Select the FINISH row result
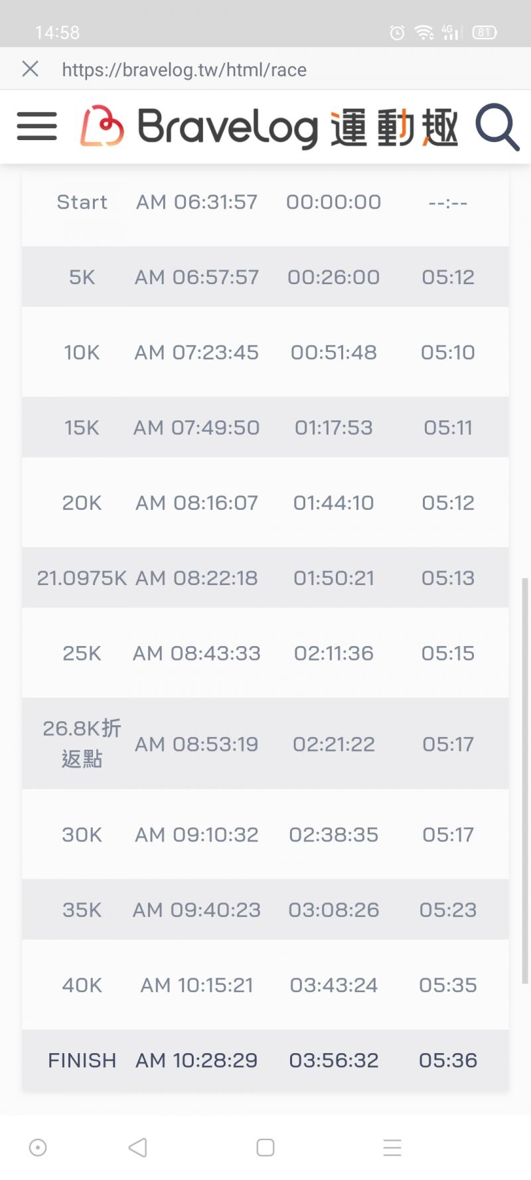The width and height of the screenshot is (531, 1180). [x=265, y=1060]
